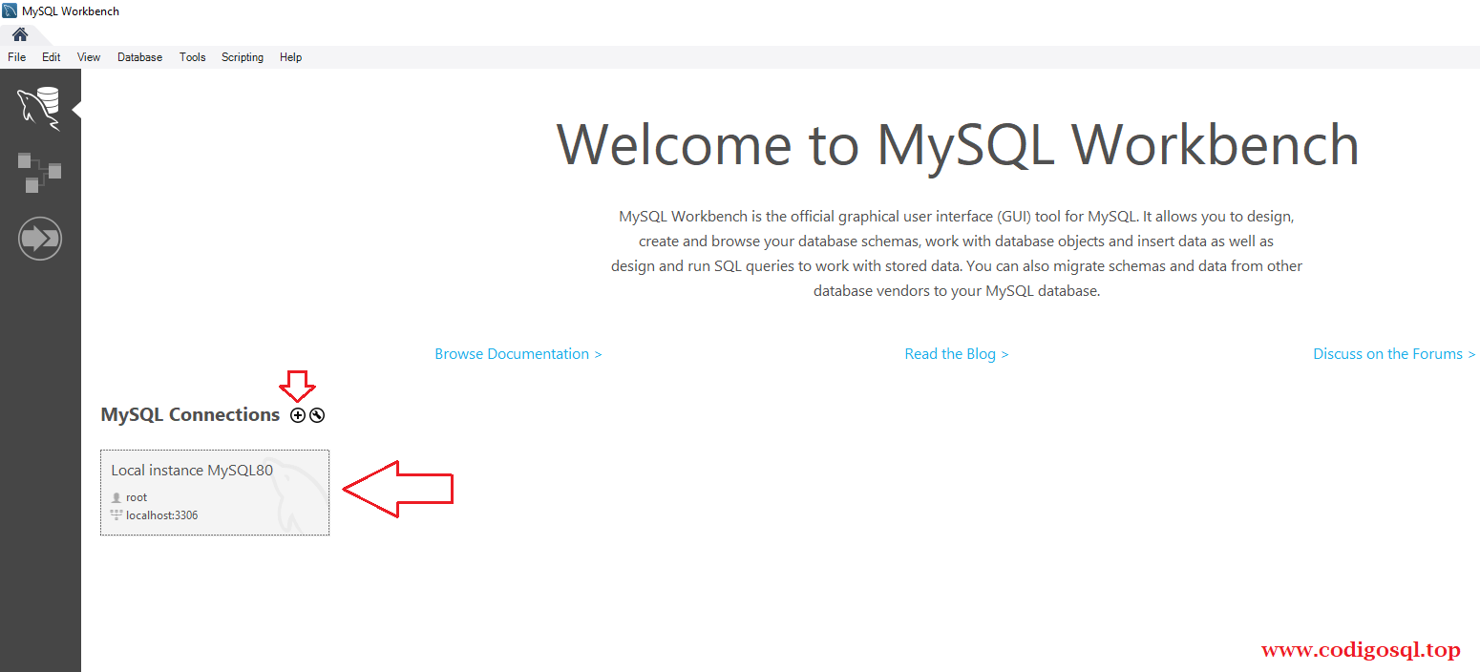Follow the Browse Documentation link

[518, 354]
